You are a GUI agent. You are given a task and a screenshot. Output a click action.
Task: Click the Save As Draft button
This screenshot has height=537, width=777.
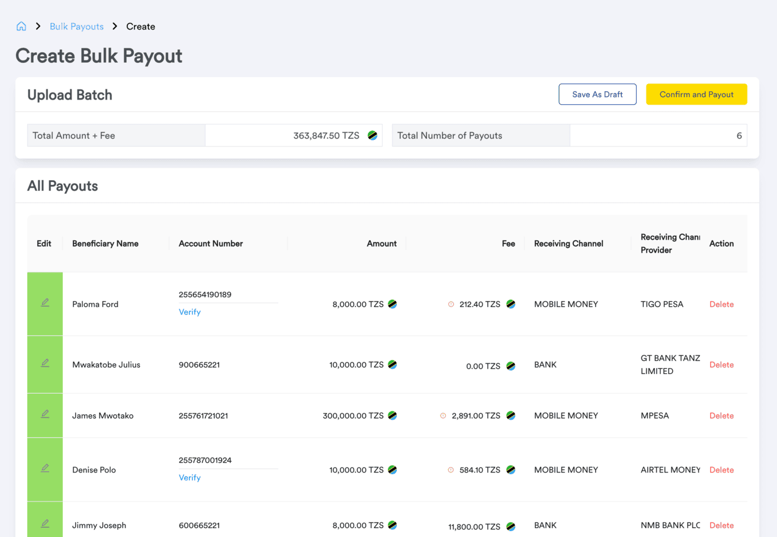coord(598,94)
